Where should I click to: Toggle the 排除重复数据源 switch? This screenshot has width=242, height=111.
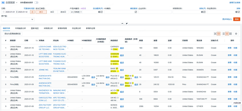36,3
